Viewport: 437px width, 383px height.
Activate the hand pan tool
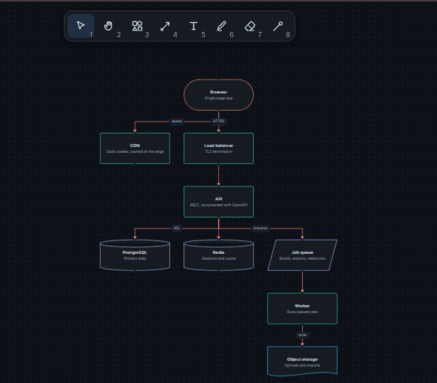(x=108, y=26)
